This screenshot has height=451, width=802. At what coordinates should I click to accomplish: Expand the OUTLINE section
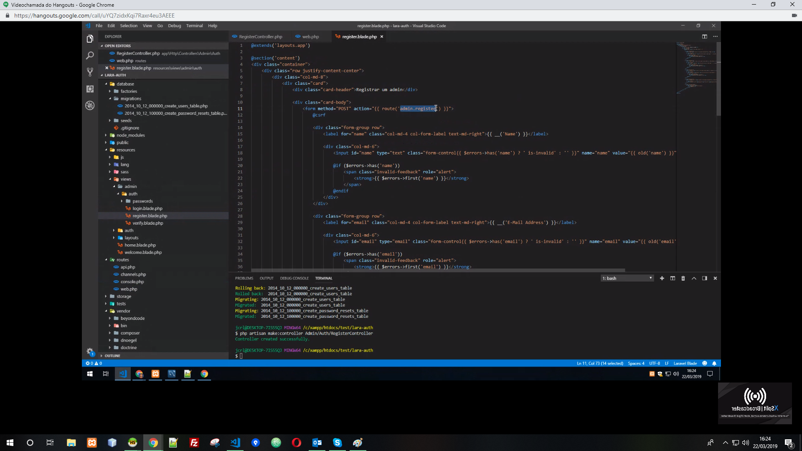[112, 356]
